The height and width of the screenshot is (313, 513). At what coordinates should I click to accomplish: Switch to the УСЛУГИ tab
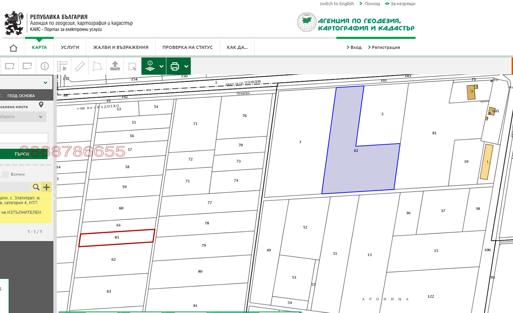point(70,47)
